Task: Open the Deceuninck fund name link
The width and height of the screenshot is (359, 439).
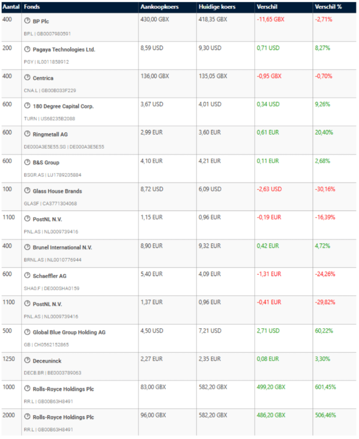Action: pos(47,361)
